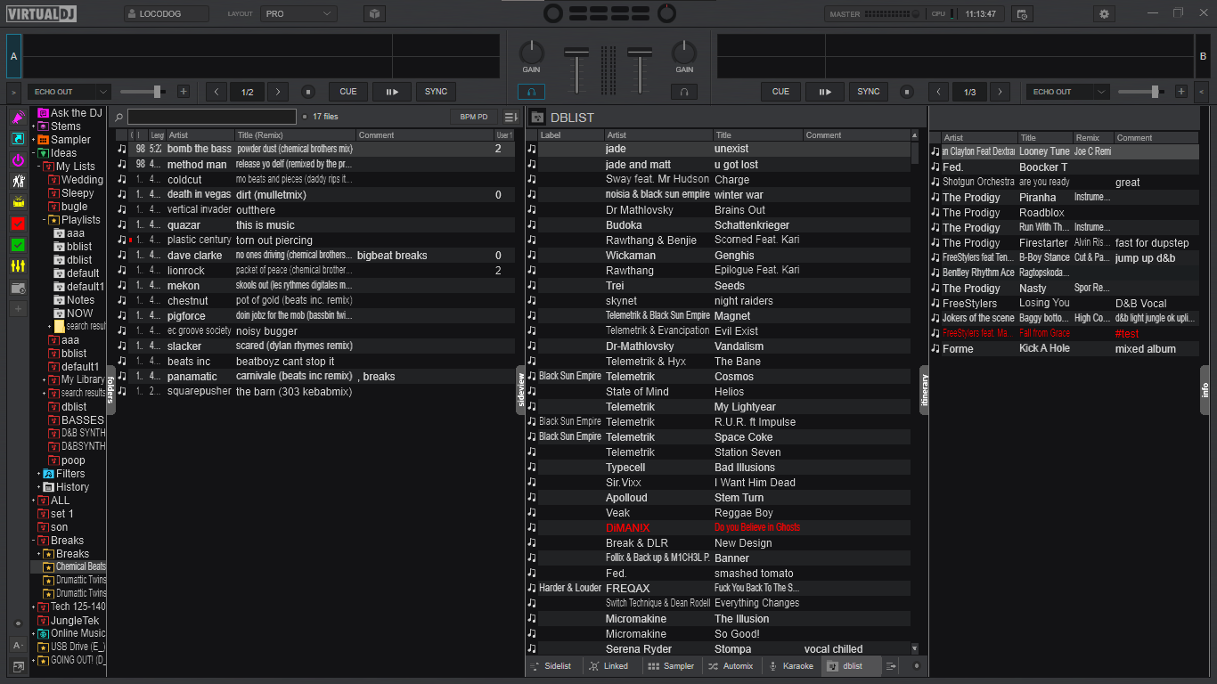Switch to the Karaoke tab
1217x684 pixels.
792,666
